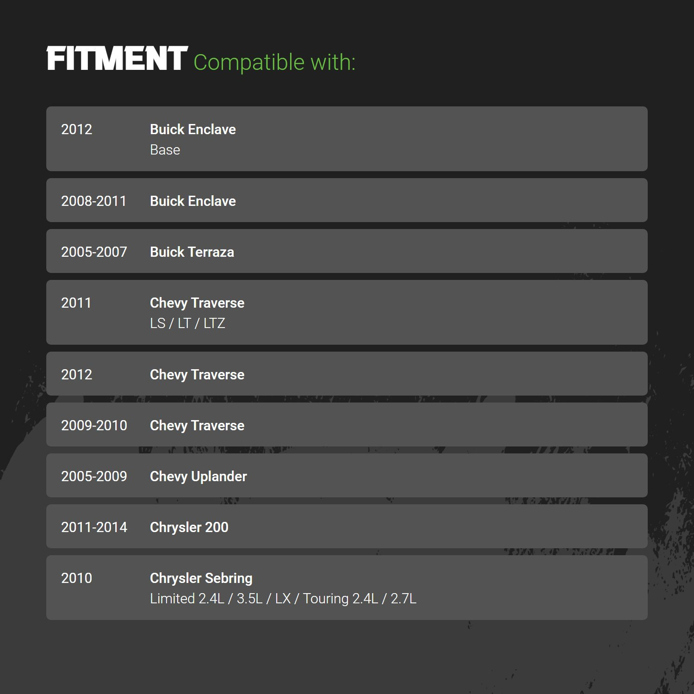Click the 2010 year for Sebring
Viewport: 694px width, 694px height.
click(77, 578)
